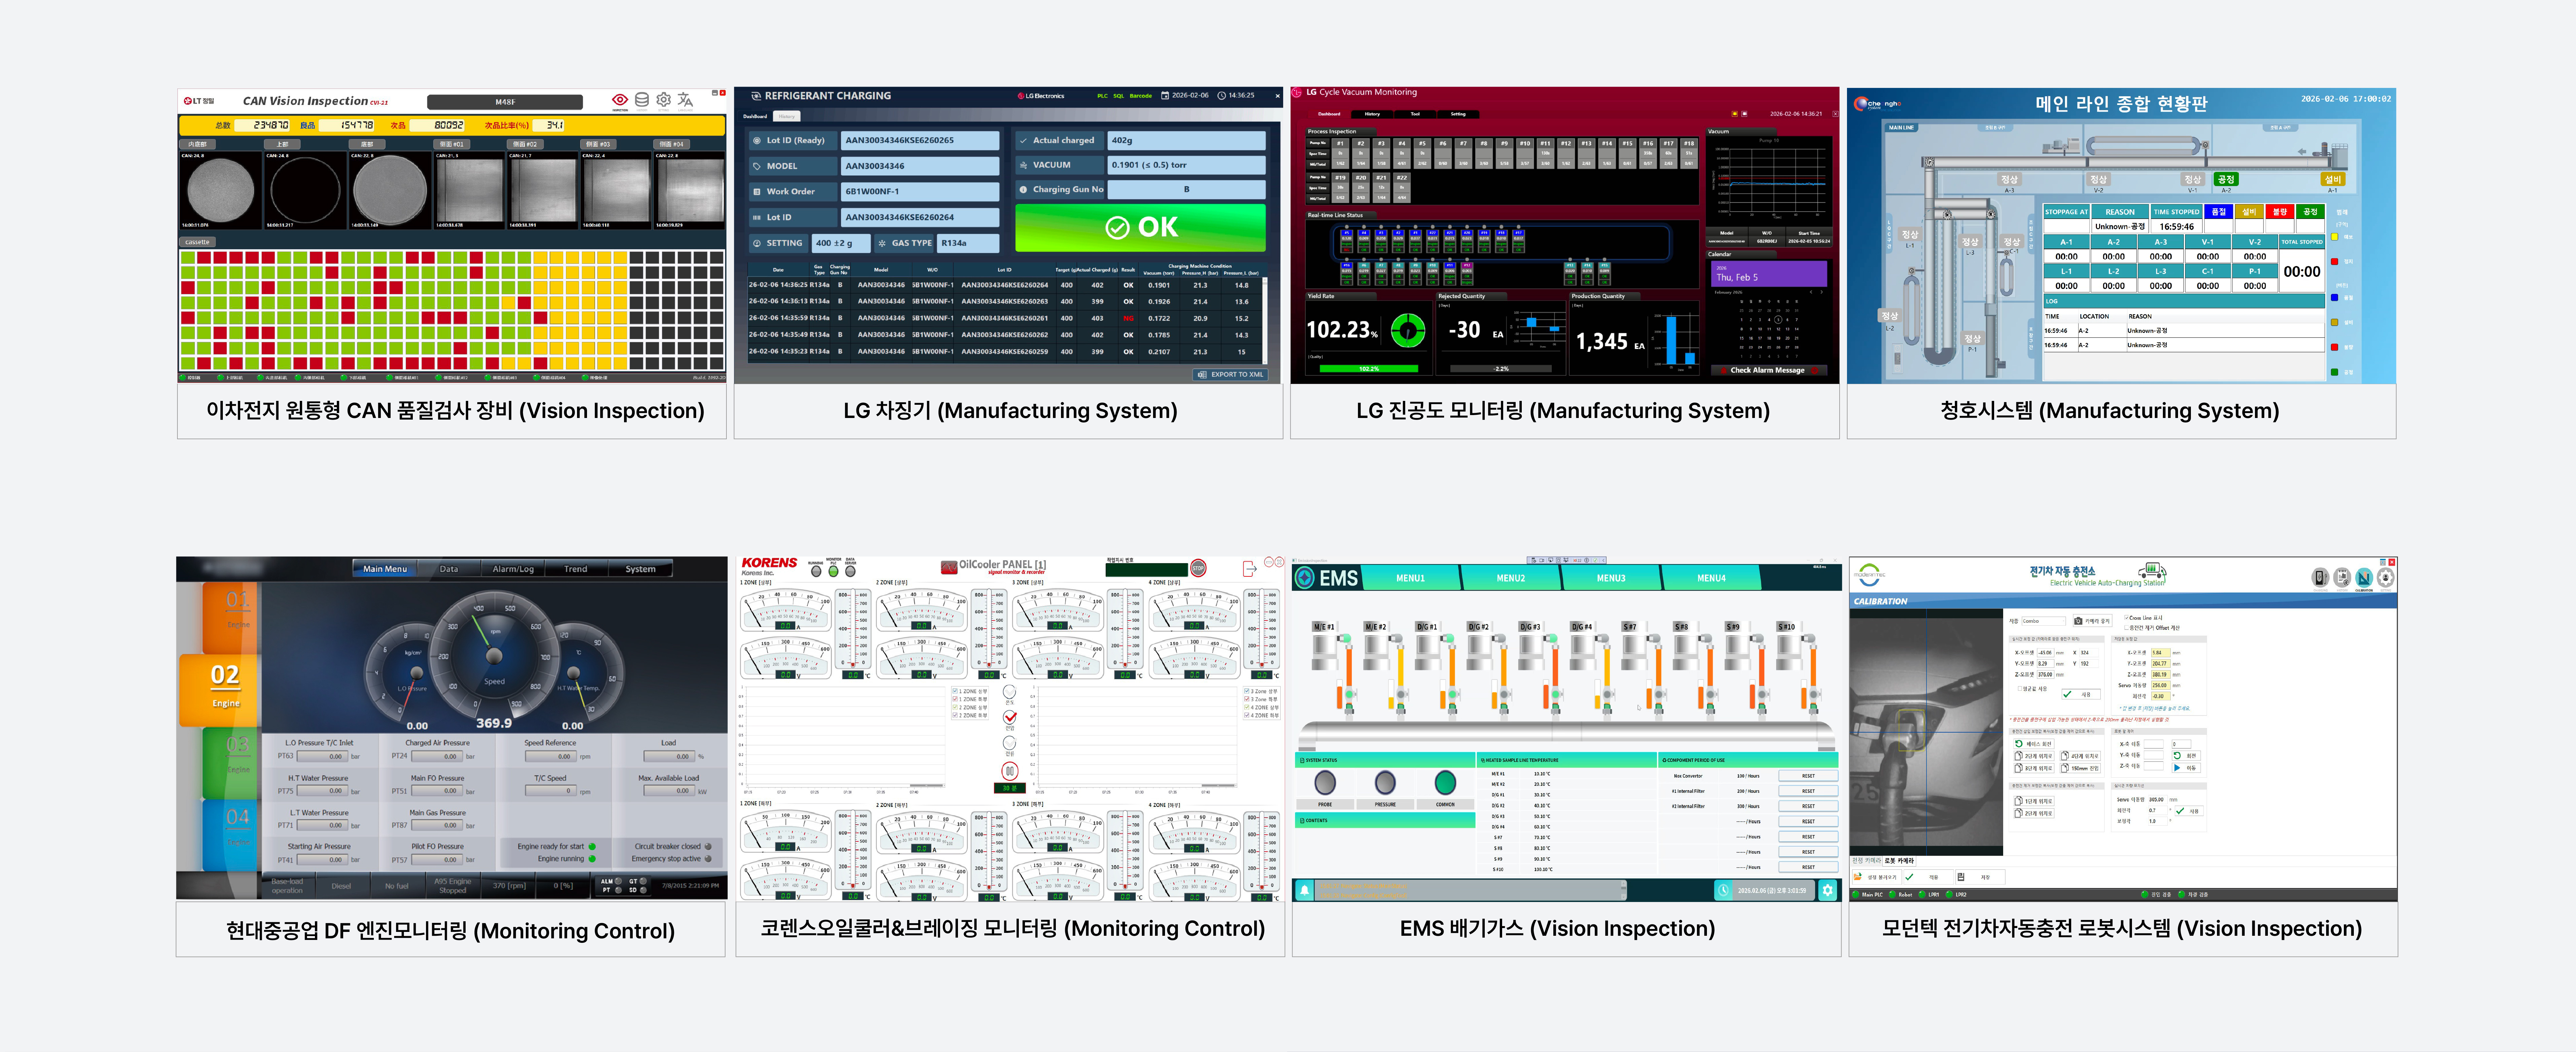2576x1052 pixels.
Task: Click red STOP button in OilCooler Panel
Action: 1198,568
